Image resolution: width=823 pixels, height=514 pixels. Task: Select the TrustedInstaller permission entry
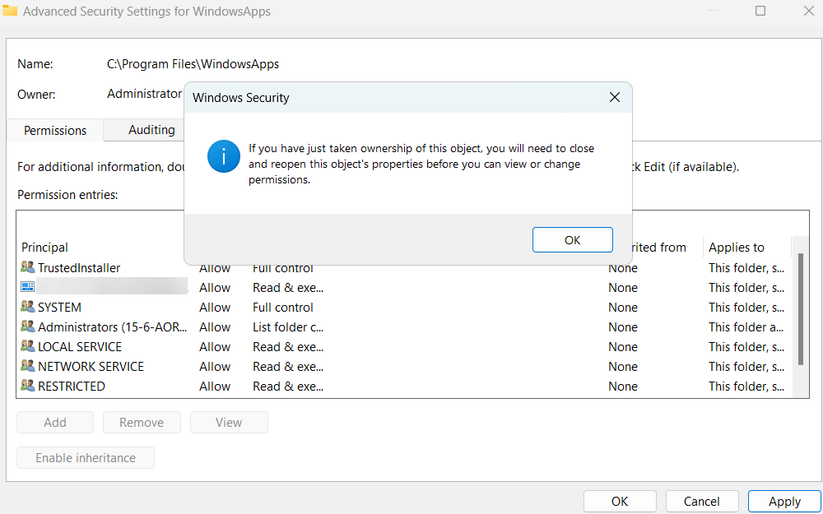(x=404, y=267)
